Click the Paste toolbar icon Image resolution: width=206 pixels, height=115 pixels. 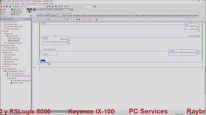coord(18,6)
